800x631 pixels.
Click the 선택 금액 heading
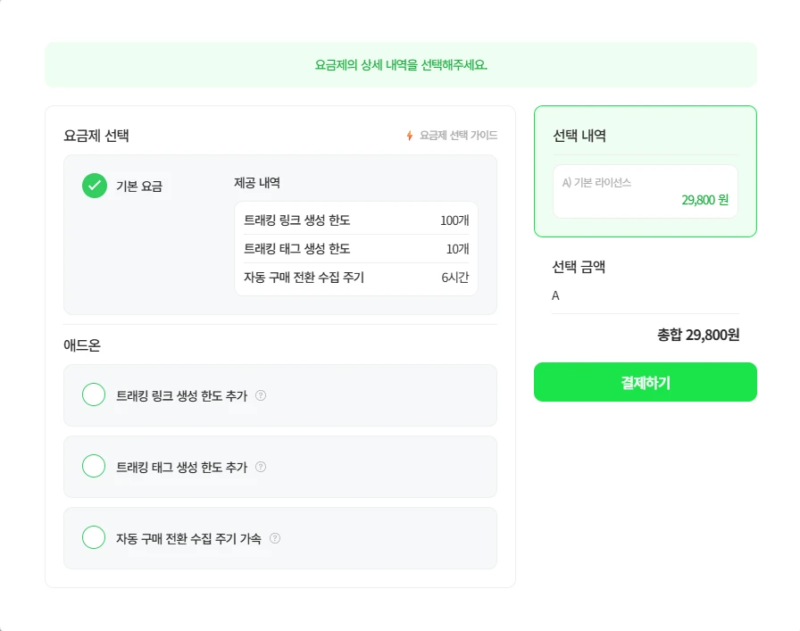point(579,267)
